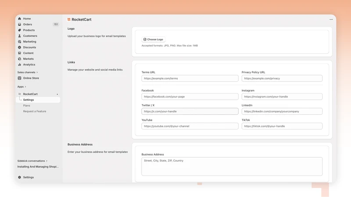Open Plans under RocketCart
351x197 pixels.
[x=26, y=106]
